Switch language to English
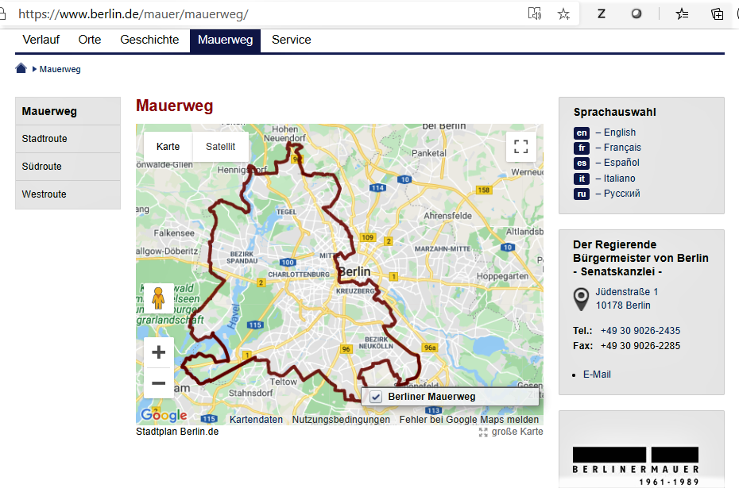This screenshot has width=739, height=488. point(619,133)
